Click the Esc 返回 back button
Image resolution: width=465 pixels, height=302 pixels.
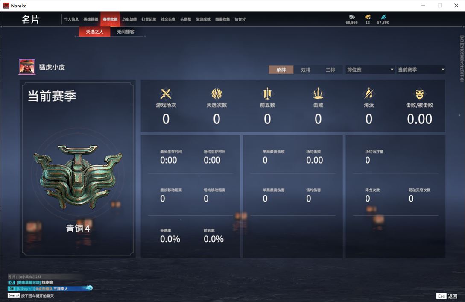click(447, 296)
